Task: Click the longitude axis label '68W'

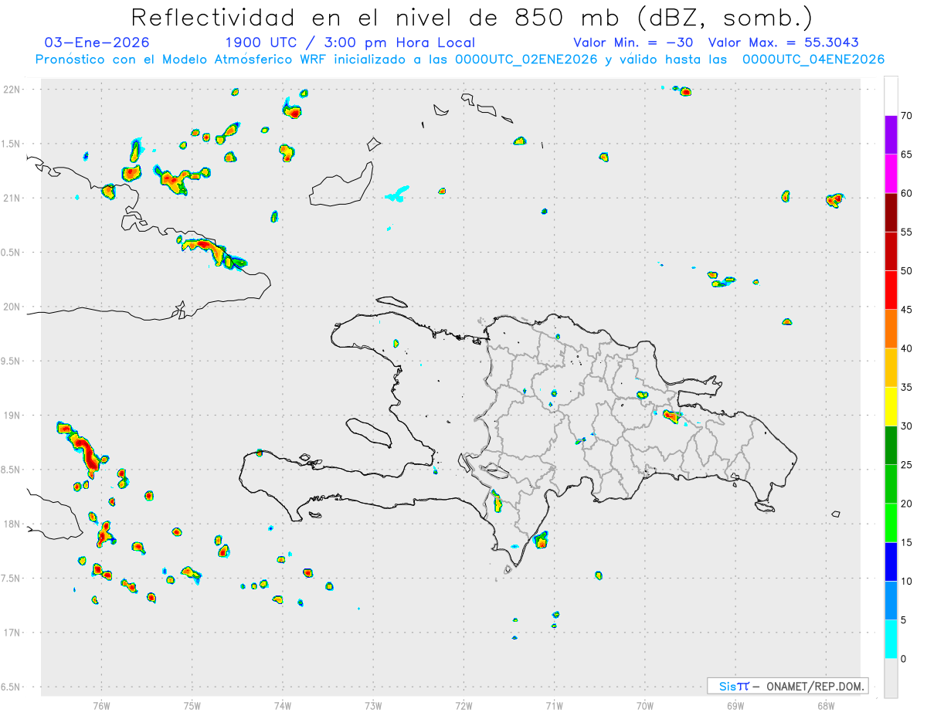Action: coord(826,706)
